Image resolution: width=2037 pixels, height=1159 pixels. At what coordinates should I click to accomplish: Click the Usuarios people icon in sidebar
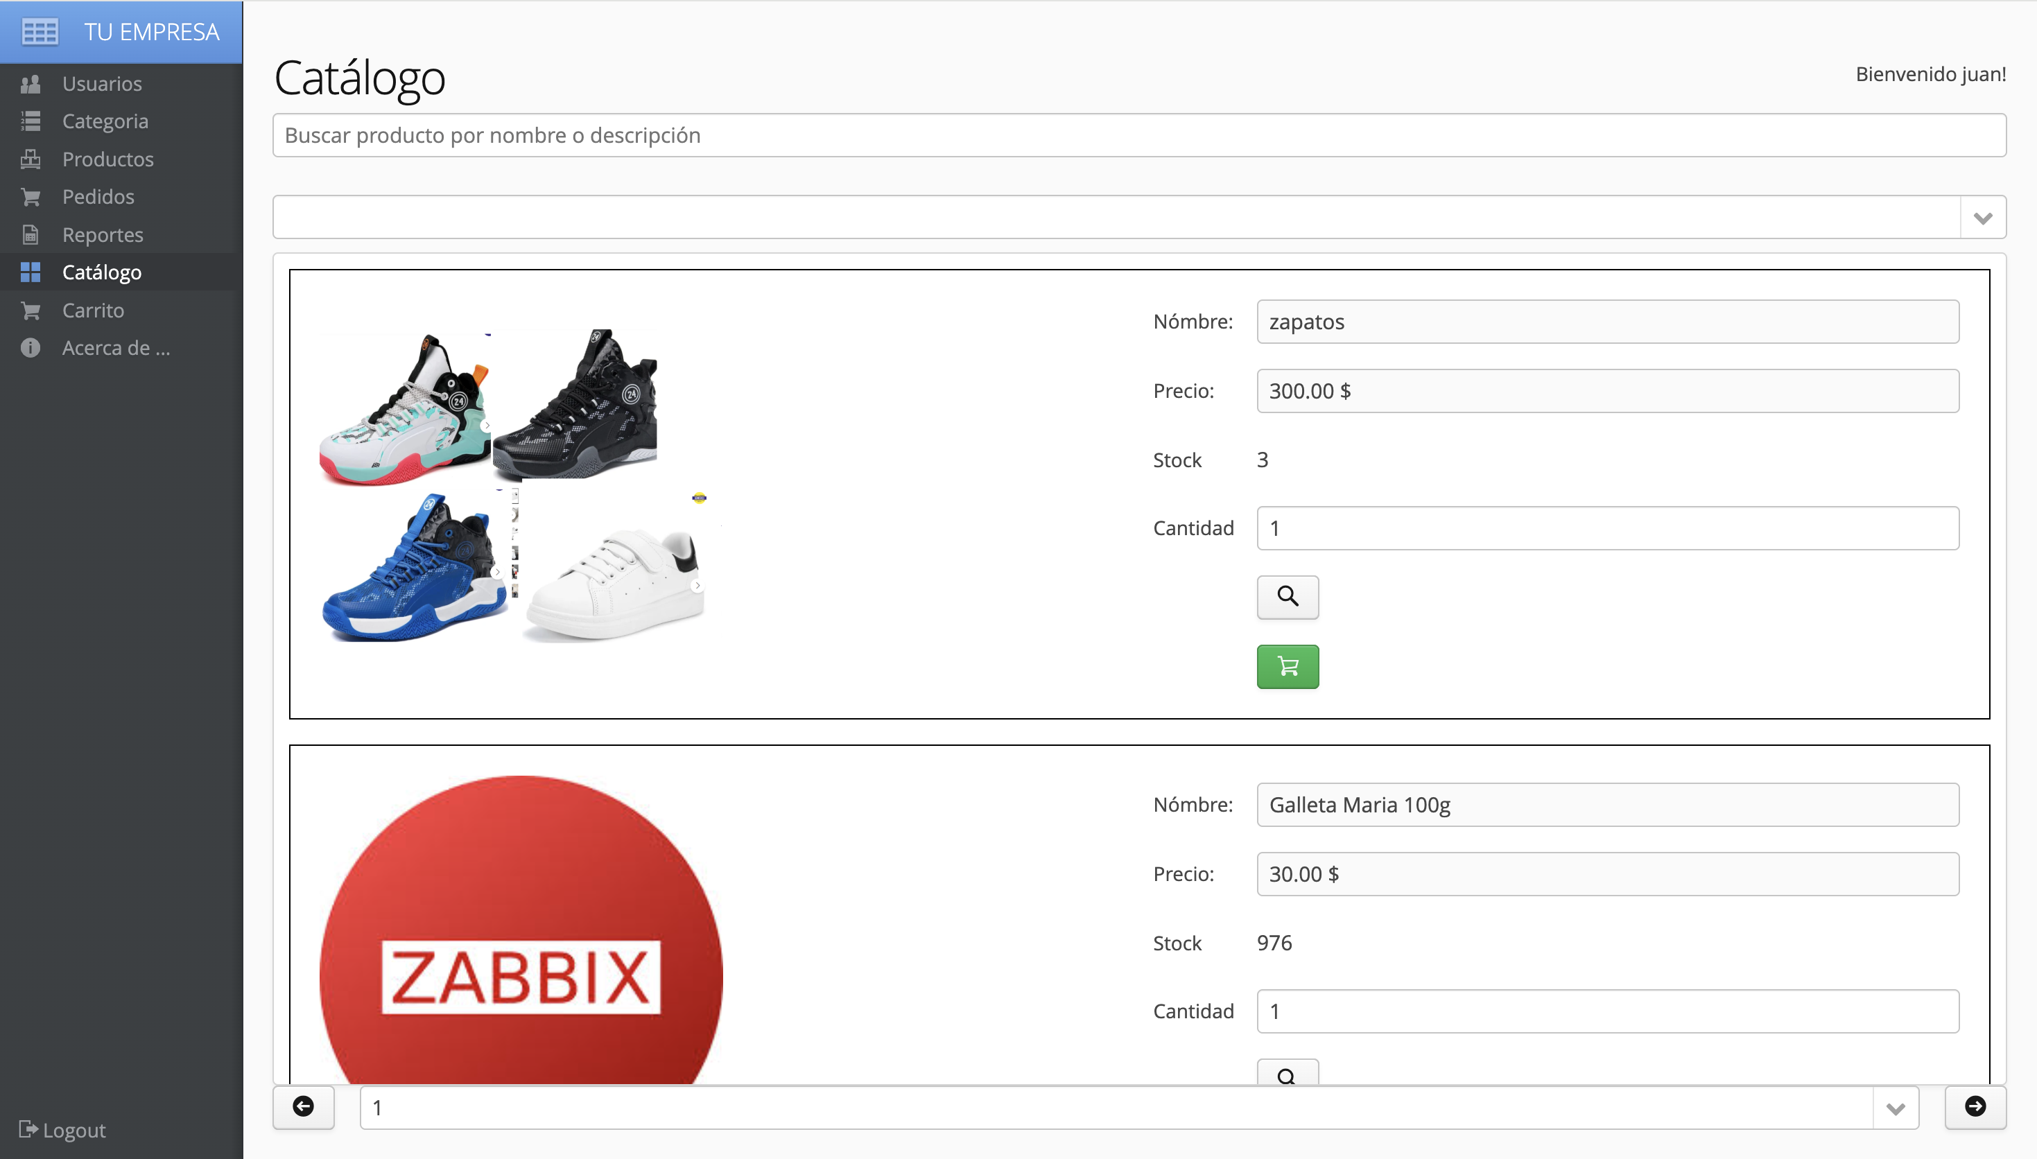(x=31, y=84)
